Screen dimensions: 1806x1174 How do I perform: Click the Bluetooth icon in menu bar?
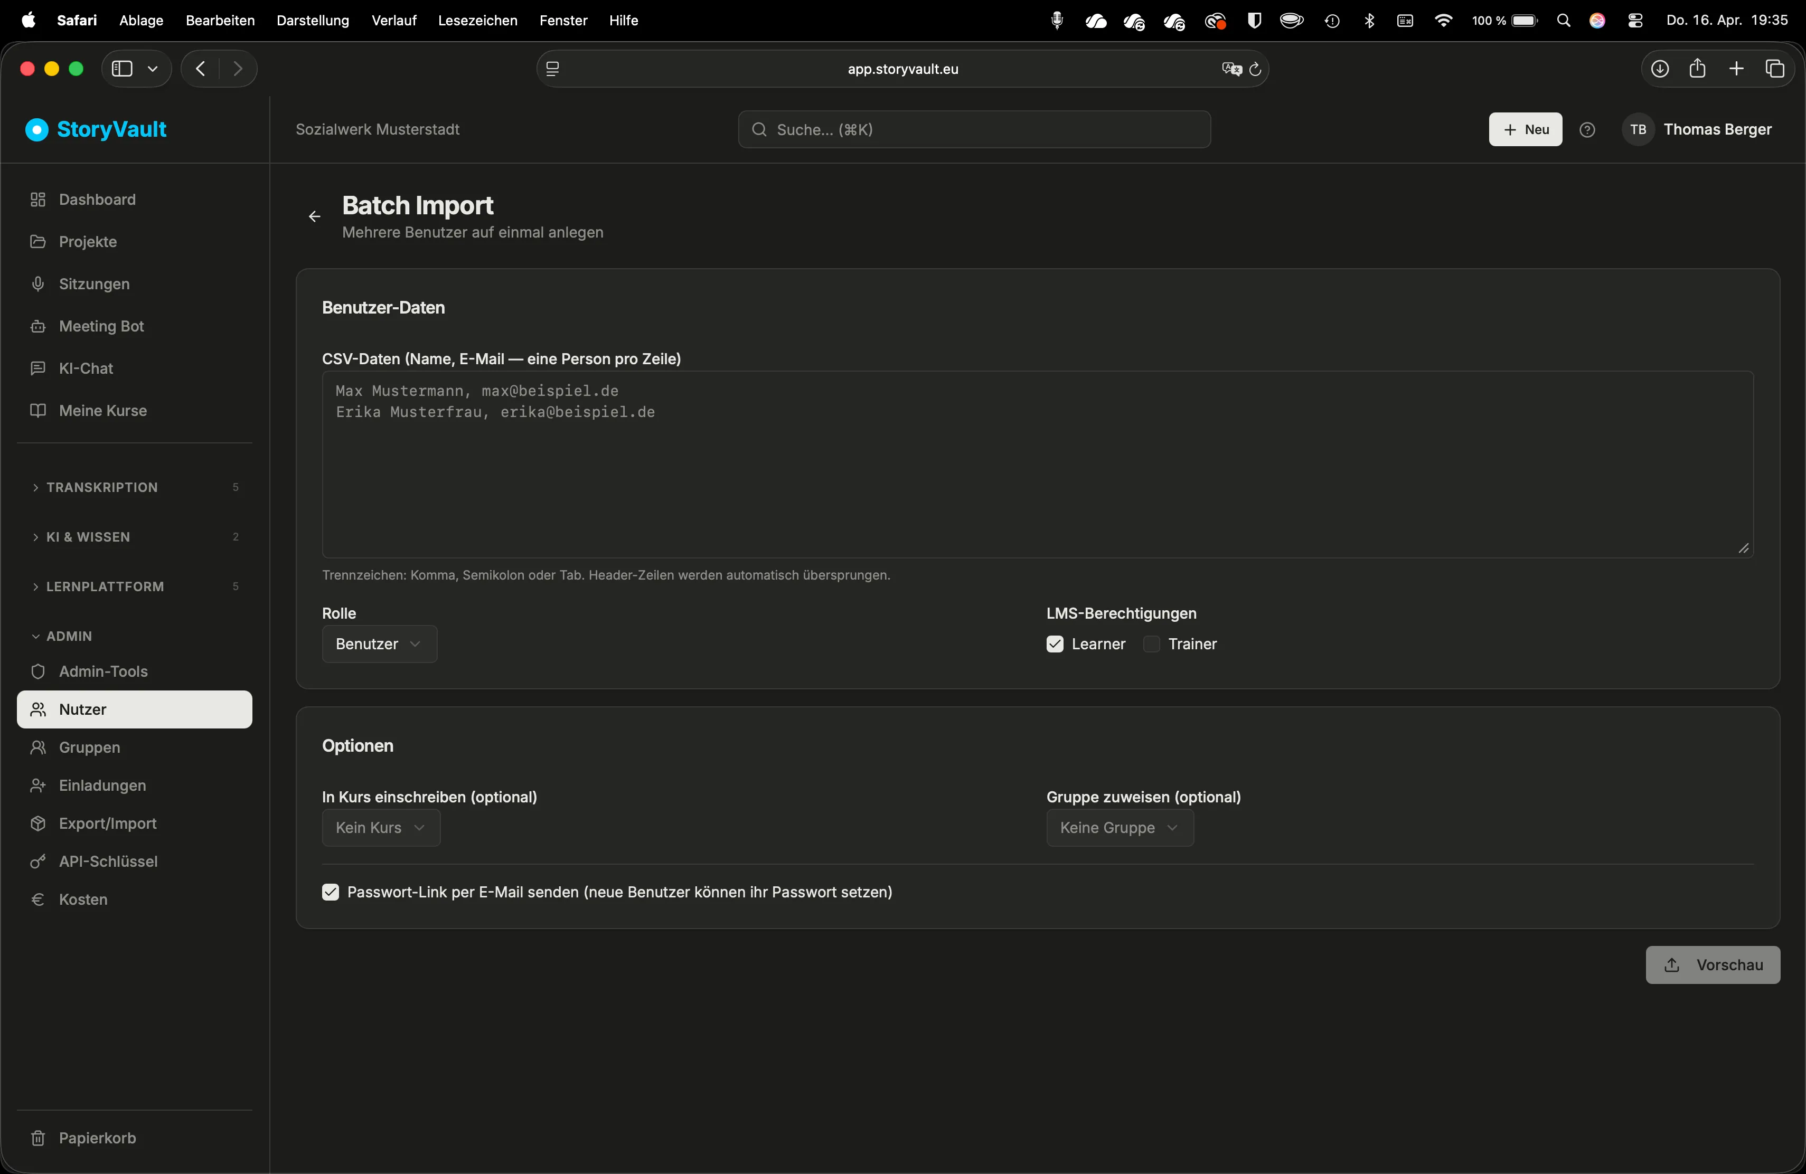click(x=1370, y=21)
